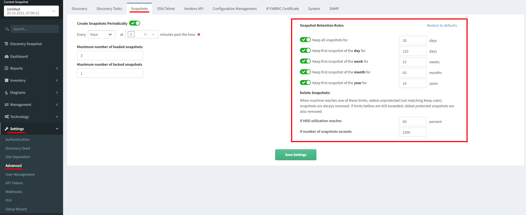Switch to the Discovery Tasks tab
The image size is (526, 215).
pos(109,9)
